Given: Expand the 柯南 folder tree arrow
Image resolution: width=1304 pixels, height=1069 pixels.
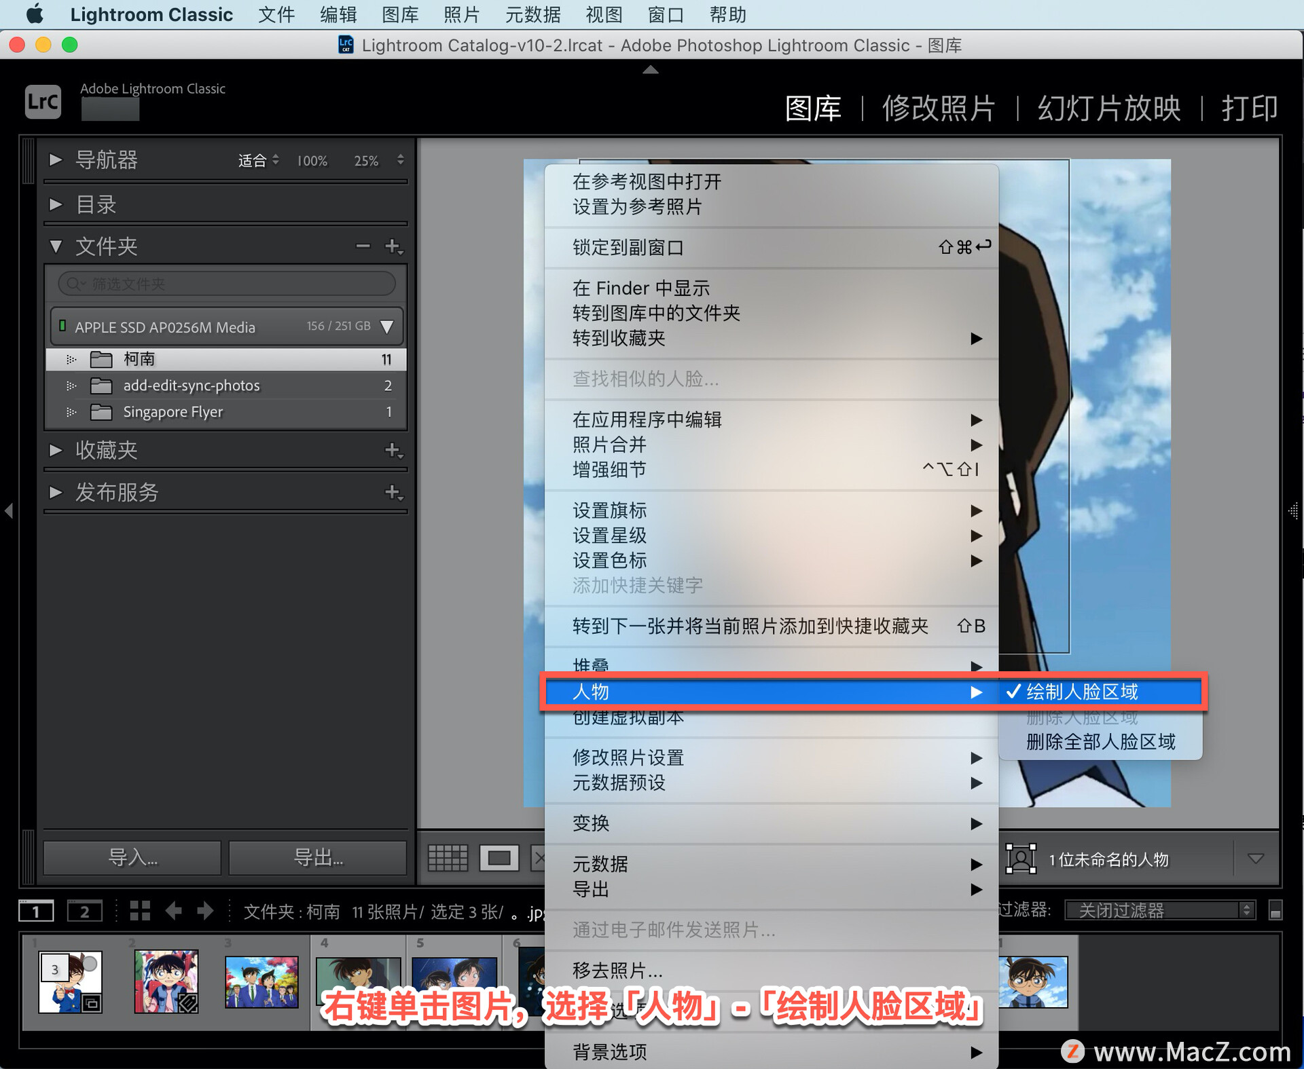Looking at the screenshot, I should [71, 359].
